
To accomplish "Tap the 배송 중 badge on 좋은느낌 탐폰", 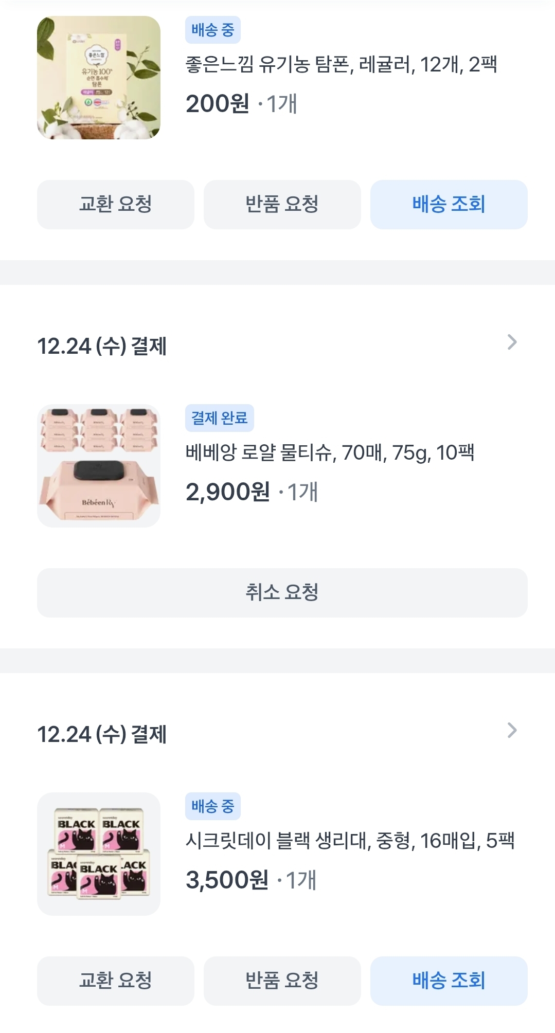I will 213,30.
